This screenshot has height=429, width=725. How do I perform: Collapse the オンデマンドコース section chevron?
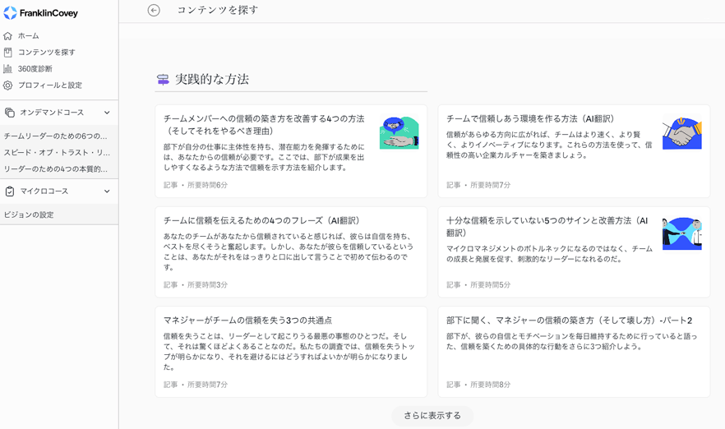(x=107, y=113)
